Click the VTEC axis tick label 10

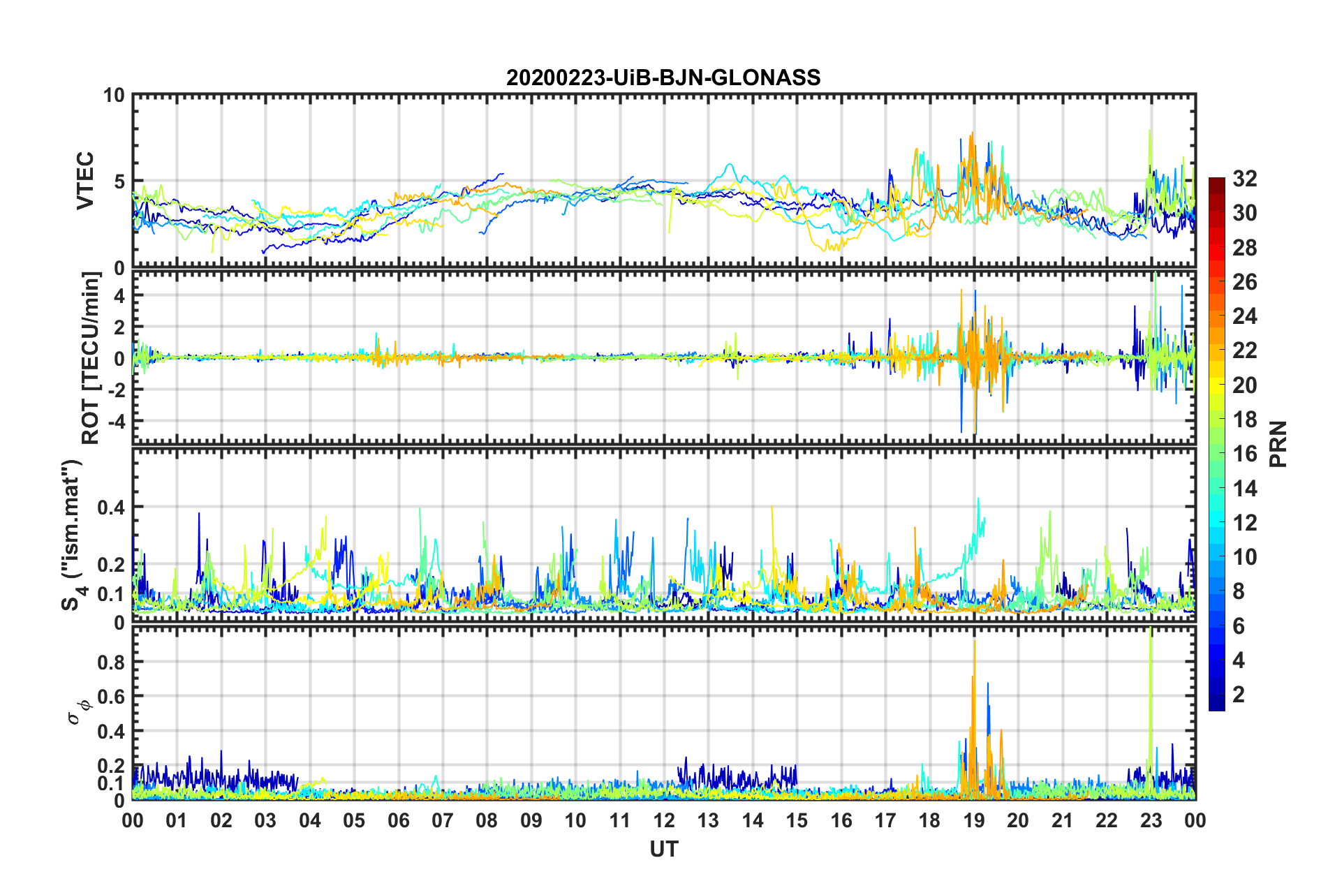114,96
